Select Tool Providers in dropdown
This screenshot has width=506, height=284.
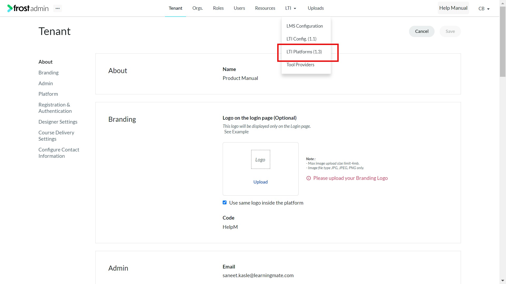[x=300, y=65]
